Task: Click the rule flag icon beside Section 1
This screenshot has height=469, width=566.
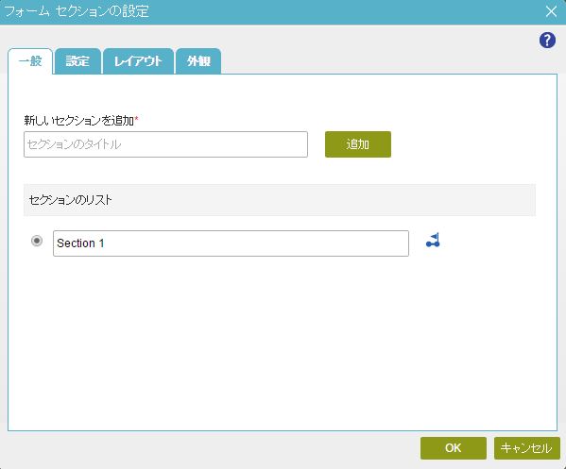Action: (x=433, y=240)
